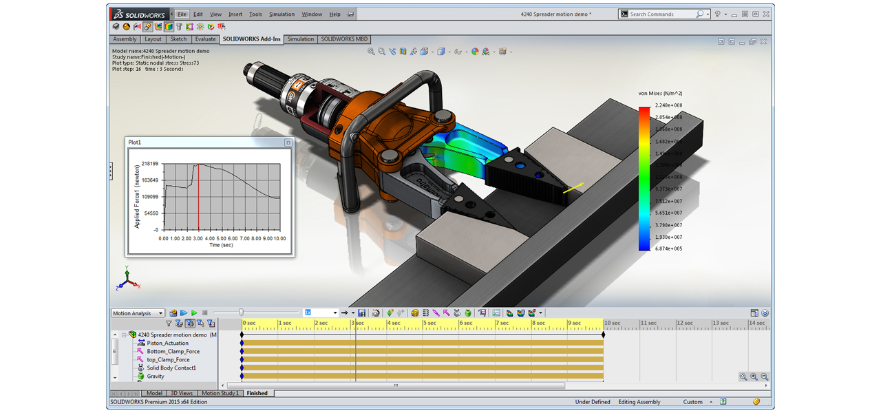The image size is (881, 413).
Task: Click the Simulation Setup colored icon
Action: tap(509, 313)
